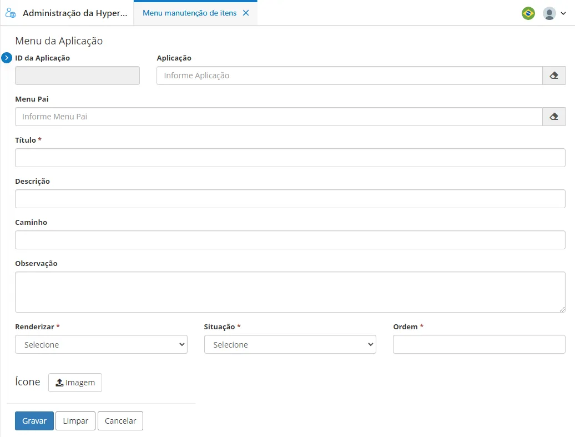This screenshot has height=437, width=575.
Task: Focus the Caminho input field
Action: (x=290, y=240)
